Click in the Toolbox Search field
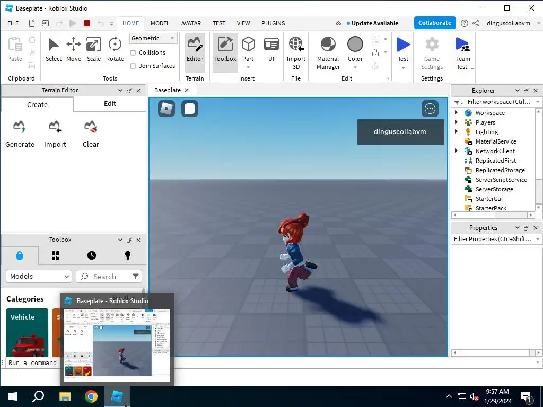The image size is (543, 407). tap(109, 276)
